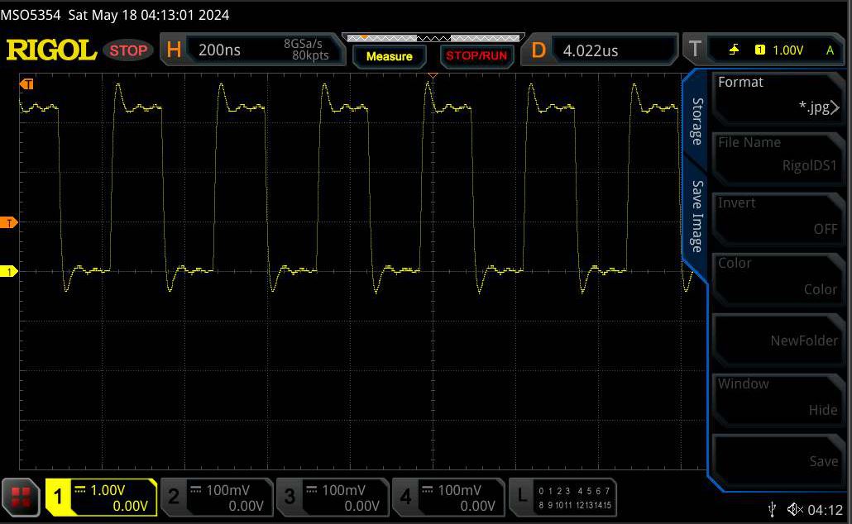Enable channel 2 on the bottom bar
This screenshot has height=524, width=852.
(x=217, y=497)
